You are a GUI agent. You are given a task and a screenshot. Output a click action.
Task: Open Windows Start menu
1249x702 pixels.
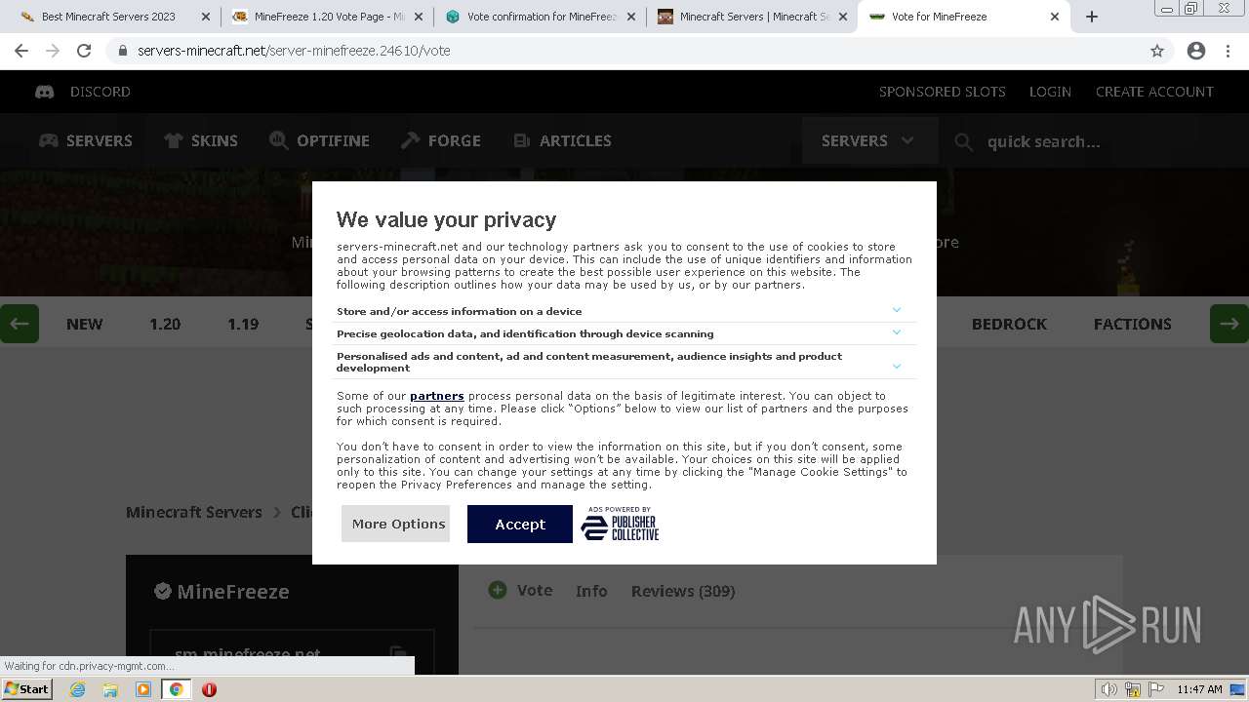(26, 688)
